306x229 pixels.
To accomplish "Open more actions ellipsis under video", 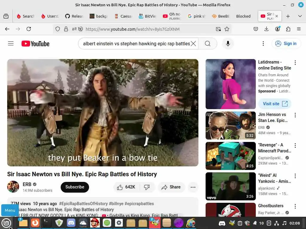I will (x=193, y=187).
